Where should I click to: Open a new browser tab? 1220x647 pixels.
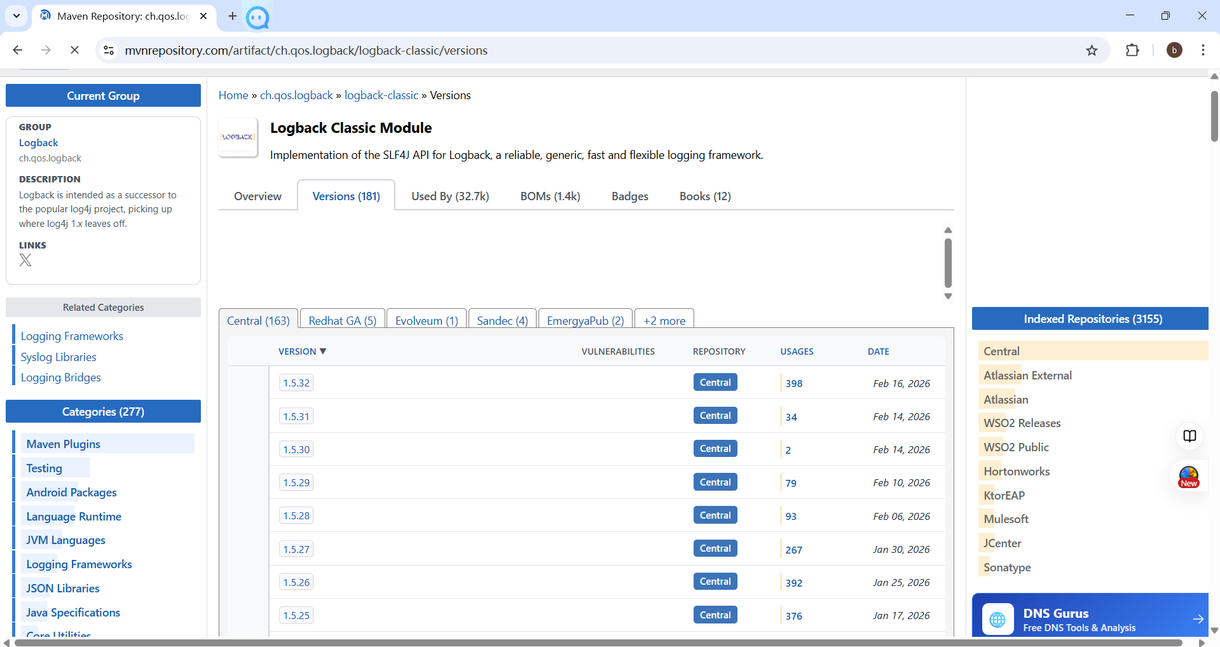click(233, 16)
